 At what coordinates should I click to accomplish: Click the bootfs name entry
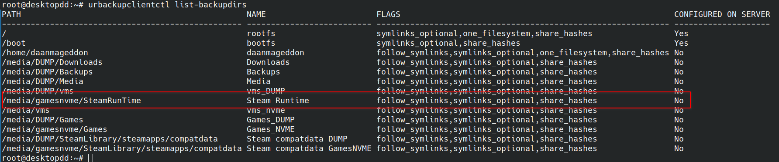(x=261, y=43)
